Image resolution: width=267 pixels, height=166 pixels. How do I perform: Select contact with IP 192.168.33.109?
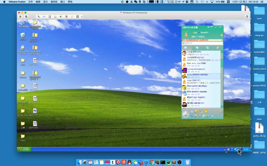pyautogui.click(x=201, y=99)
